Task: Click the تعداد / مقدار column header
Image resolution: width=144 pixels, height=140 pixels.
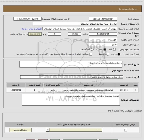Action: (34, 85)
